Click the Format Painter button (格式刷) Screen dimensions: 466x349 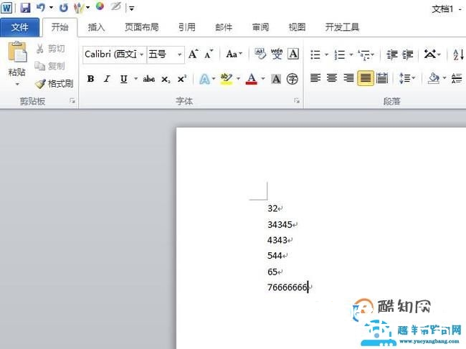tap(54, 84)
